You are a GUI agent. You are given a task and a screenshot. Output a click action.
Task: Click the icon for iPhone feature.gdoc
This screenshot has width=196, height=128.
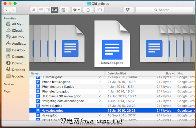38,82
